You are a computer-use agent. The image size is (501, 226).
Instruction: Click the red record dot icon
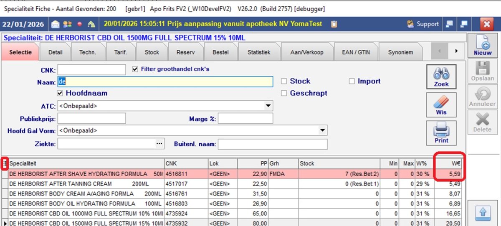tap(79, 24)
